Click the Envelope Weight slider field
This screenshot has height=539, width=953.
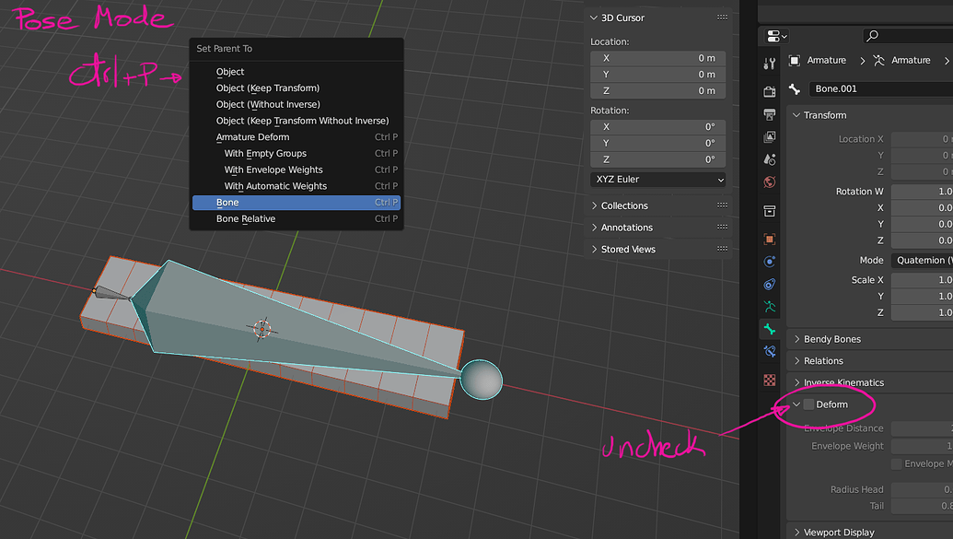(x=922, y=446)
